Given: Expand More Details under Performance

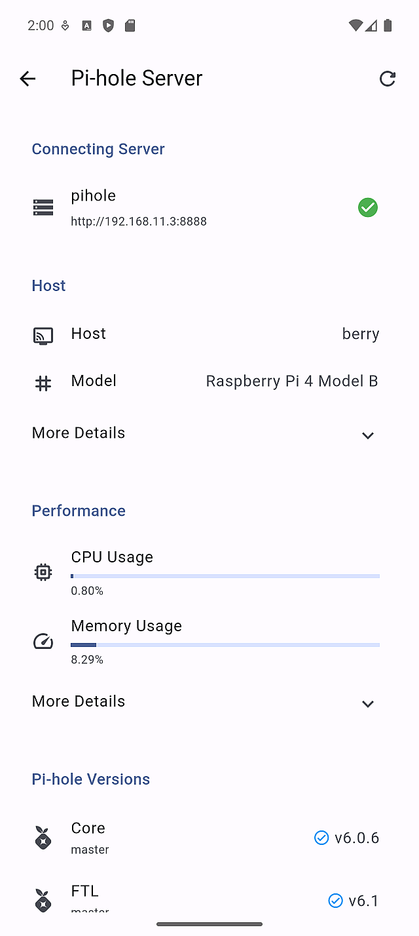Looking at the screenshot, I should 368,703.
